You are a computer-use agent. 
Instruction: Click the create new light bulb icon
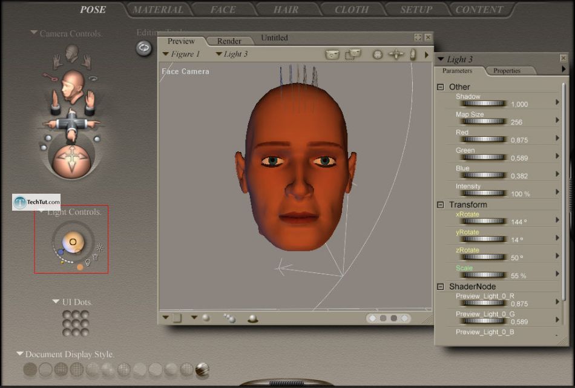[88, 262]
